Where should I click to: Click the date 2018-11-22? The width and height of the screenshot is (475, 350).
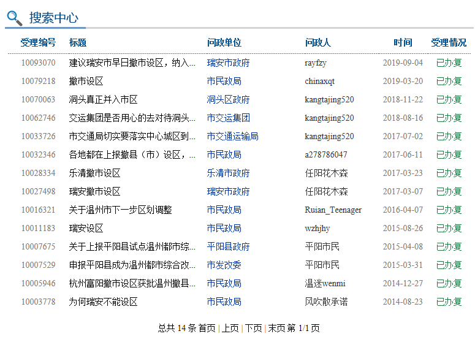[403, 100]
